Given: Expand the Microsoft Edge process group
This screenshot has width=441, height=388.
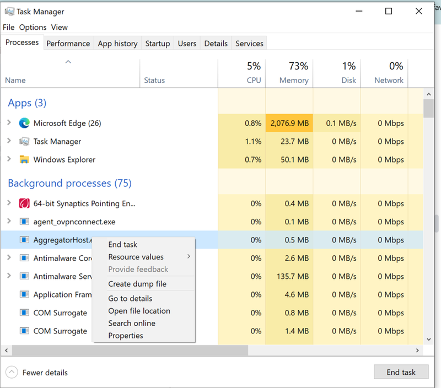Looking at the screenshot, I should [9, 123].
